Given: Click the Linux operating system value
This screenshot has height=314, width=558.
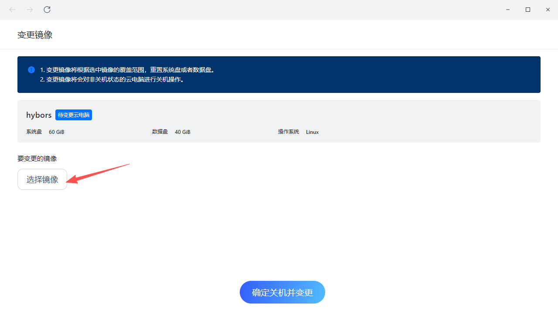Looking at the screenshot, I should point(312,132).
